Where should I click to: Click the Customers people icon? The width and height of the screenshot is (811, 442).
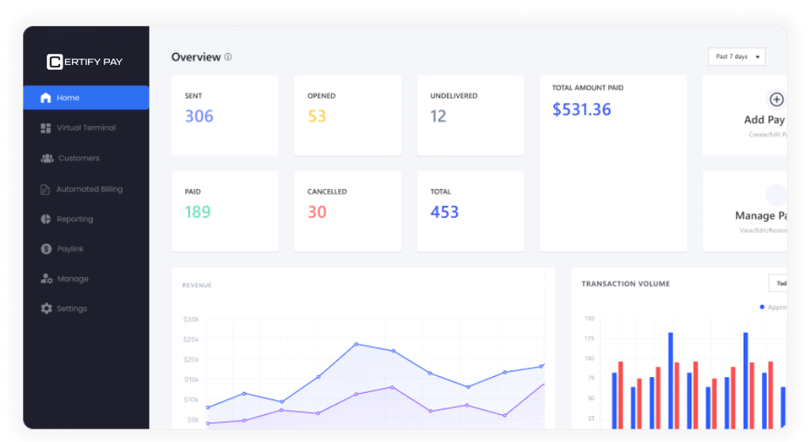click(x=47, y=158)
